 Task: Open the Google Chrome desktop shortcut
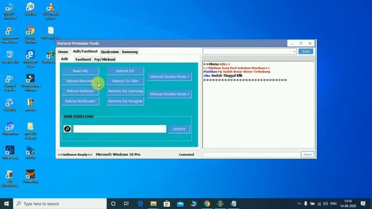coord(30,35)
